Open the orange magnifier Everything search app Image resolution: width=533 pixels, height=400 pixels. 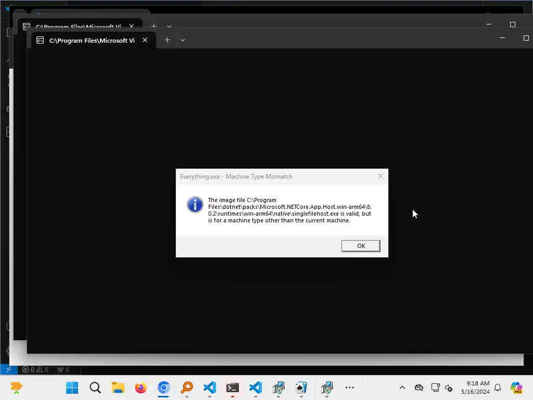(187, 387)
